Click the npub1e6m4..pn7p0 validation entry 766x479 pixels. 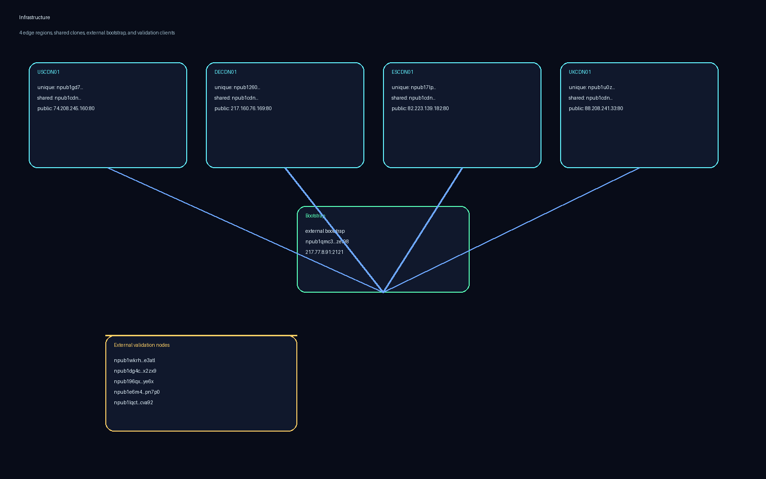coord(136,392)
